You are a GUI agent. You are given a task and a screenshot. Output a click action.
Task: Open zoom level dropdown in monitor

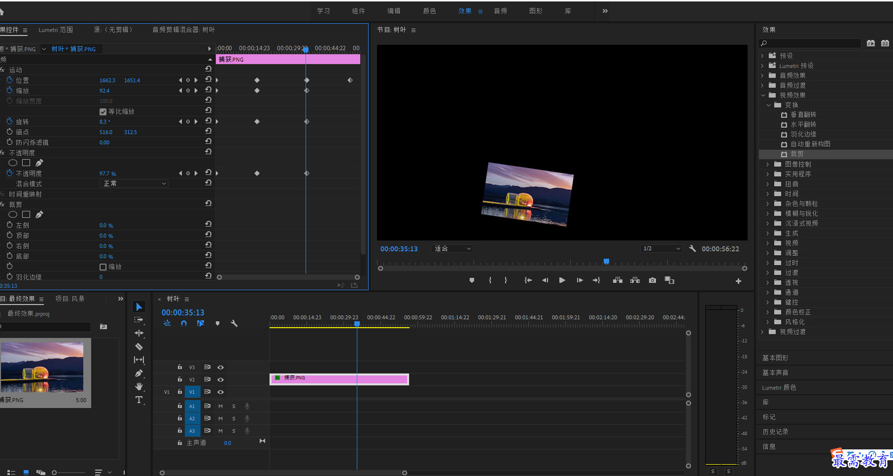[x=452, y=248]
